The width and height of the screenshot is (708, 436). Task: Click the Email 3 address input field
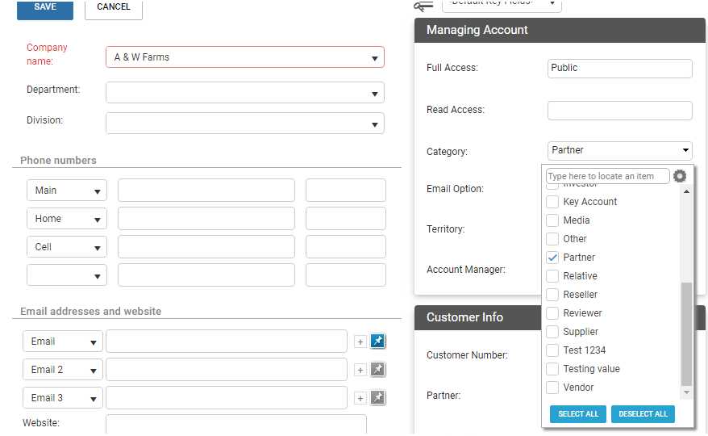click(x=227, y=398)
